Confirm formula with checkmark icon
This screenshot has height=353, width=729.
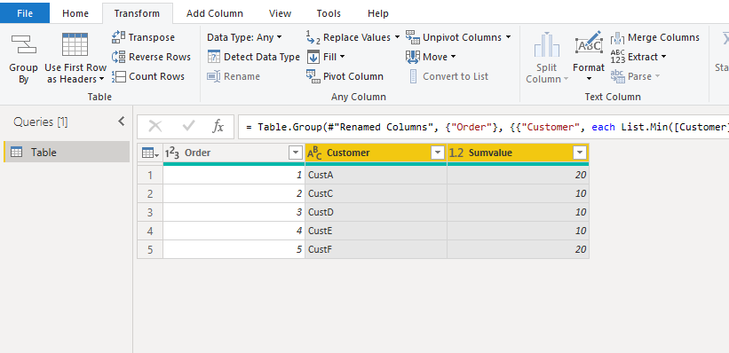click(188, 126)
